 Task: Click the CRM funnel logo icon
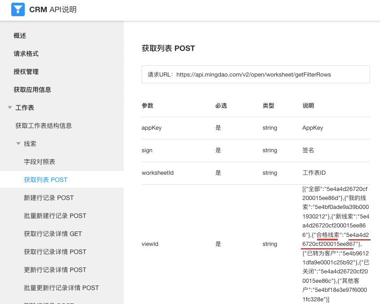pyautogui.click(x=18, y=9)
